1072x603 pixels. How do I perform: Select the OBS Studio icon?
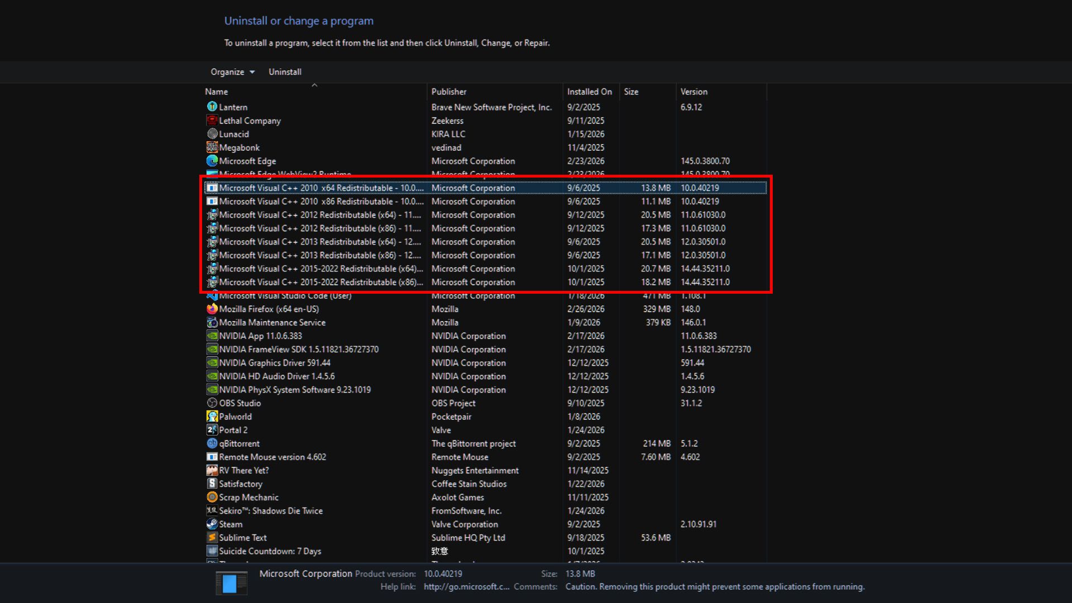[x=213, y=403]
